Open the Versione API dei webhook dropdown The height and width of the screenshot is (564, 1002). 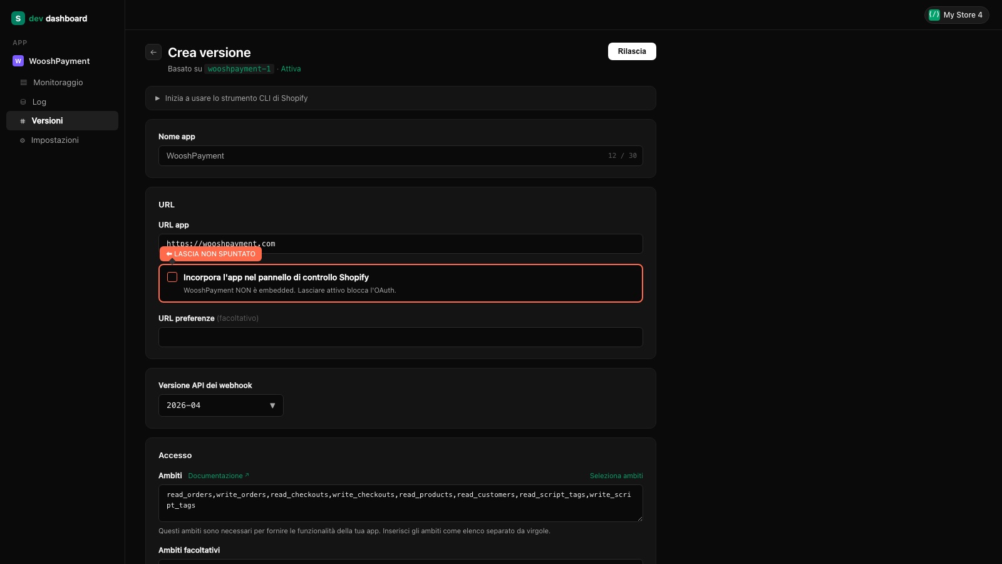tap(221, 405)
